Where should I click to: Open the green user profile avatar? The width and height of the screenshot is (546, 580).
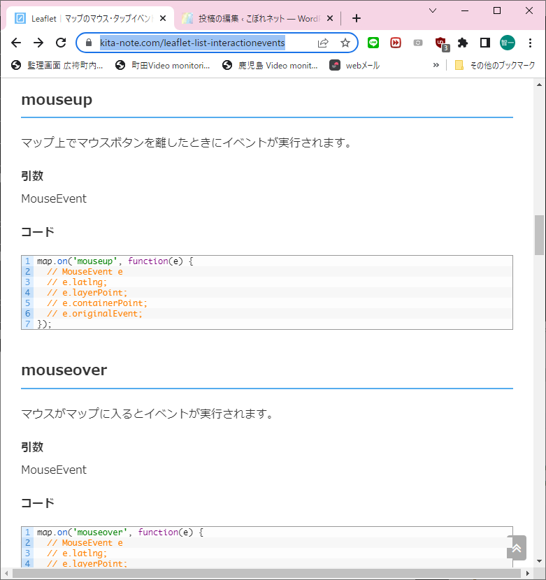tap(507, 43)
